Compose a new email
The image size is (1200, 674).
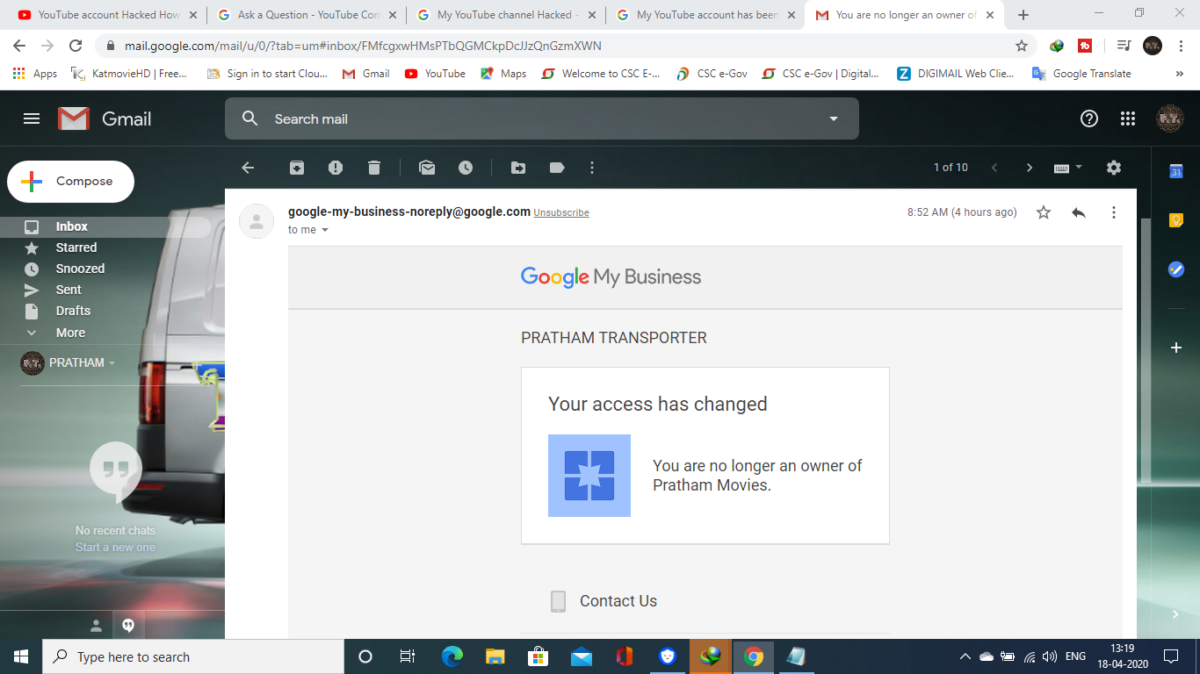click(71, 182)
